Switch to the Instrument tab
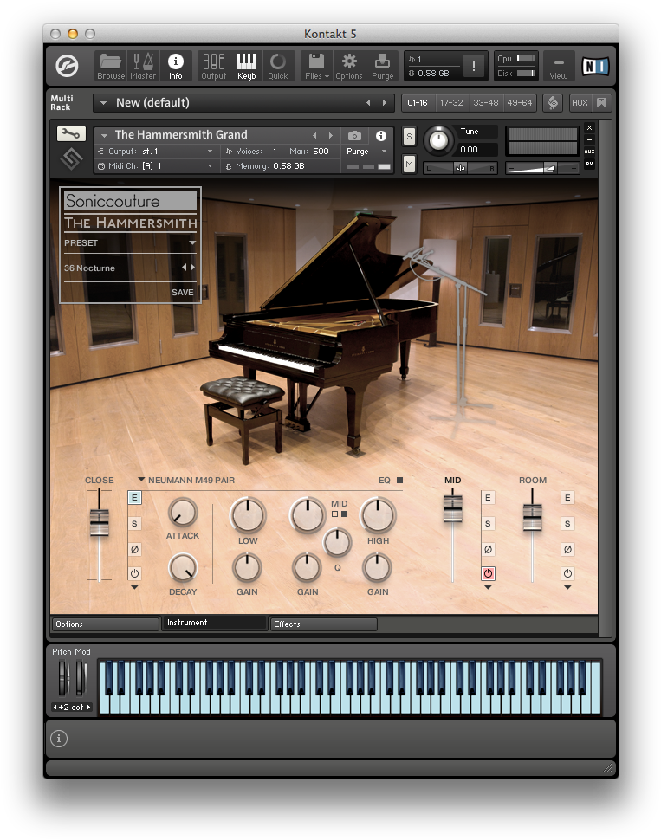The height and width of the screenshot is (840, 661). (215, 623)
